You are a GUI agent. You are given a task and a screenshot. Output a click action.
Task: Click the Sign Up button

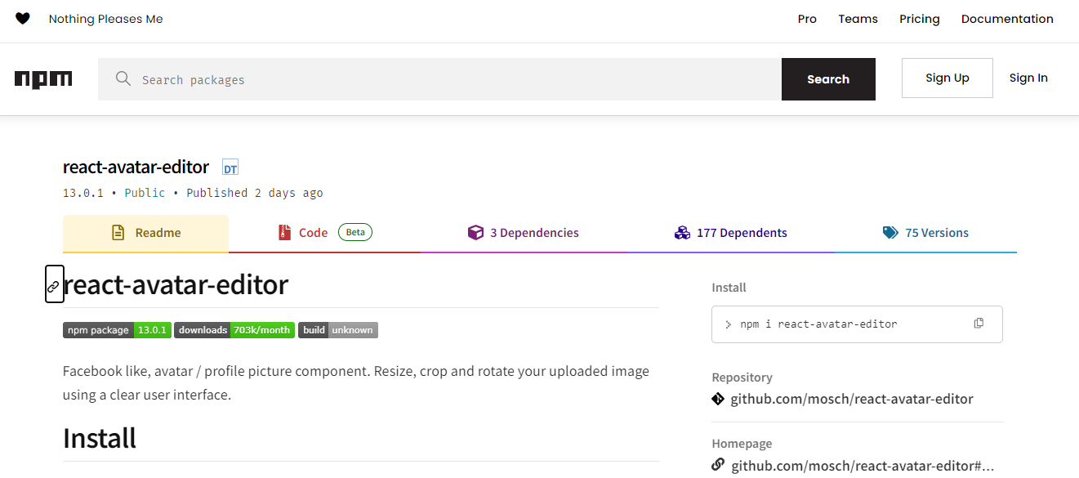[x=947, y=78]
